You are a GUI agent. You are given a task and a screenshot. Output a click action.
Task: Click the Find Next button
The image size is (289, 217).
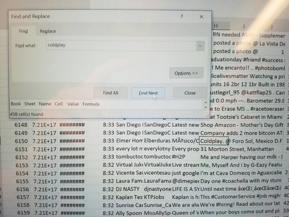tap(148, 93)
